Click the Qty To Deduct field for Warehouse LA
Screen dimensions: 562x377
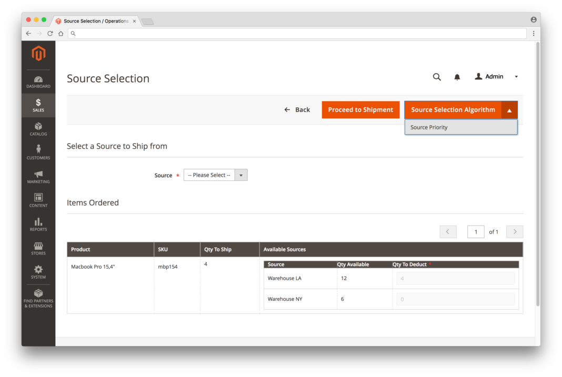[455, 278]
